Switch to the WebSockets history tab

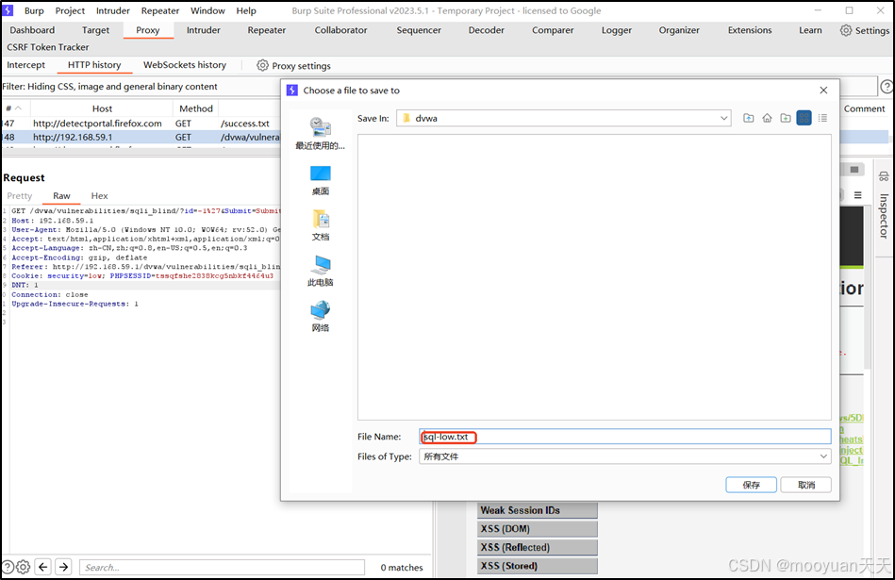click(184, 65)
